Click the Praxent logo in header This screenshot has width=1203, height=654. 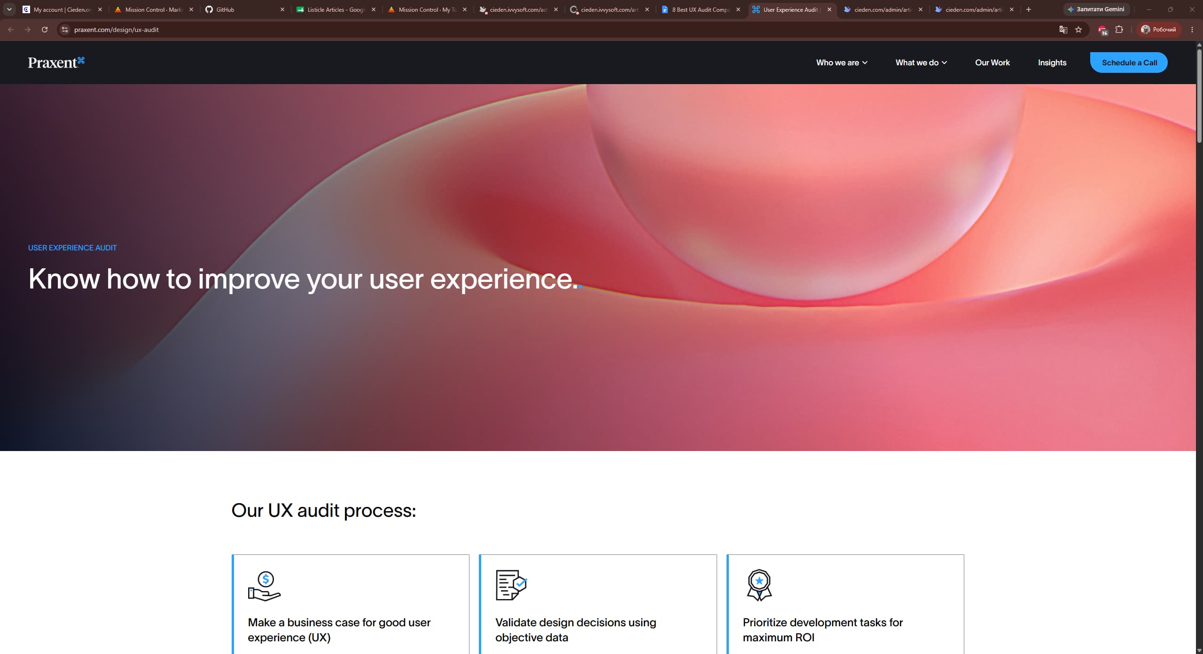pyautogui.click(x=56, y=62)
